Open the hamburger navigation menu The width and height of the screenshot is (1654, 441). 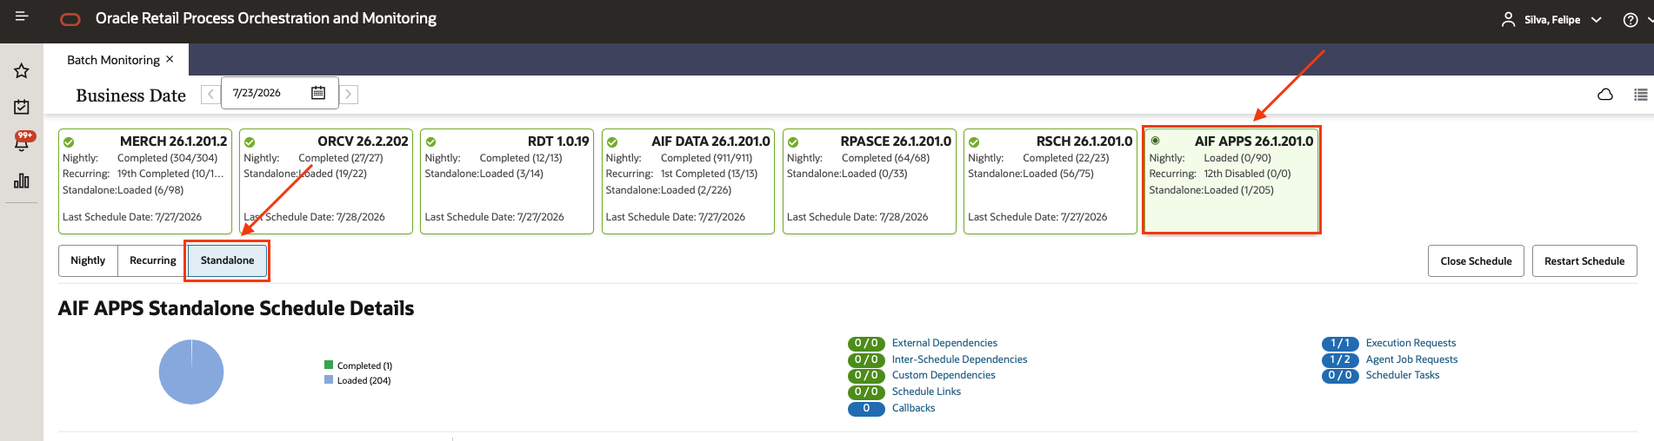pos(22,16)
